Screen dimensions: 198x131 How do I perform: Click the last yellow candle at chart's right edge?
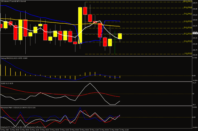120,36
